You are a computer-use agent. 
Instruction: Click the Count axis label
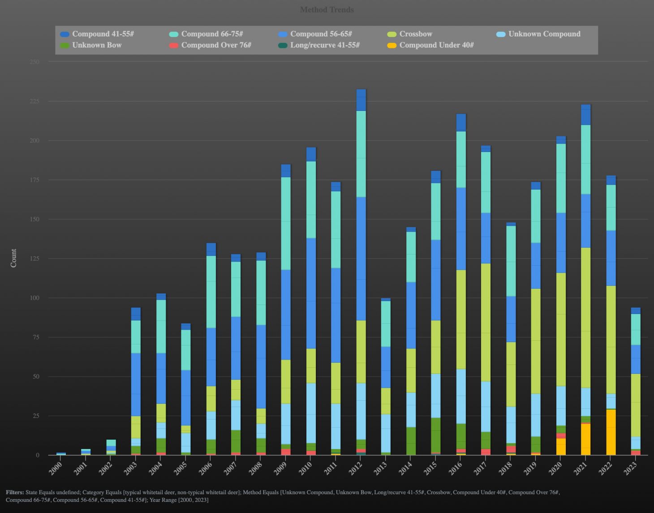[13, 258]
